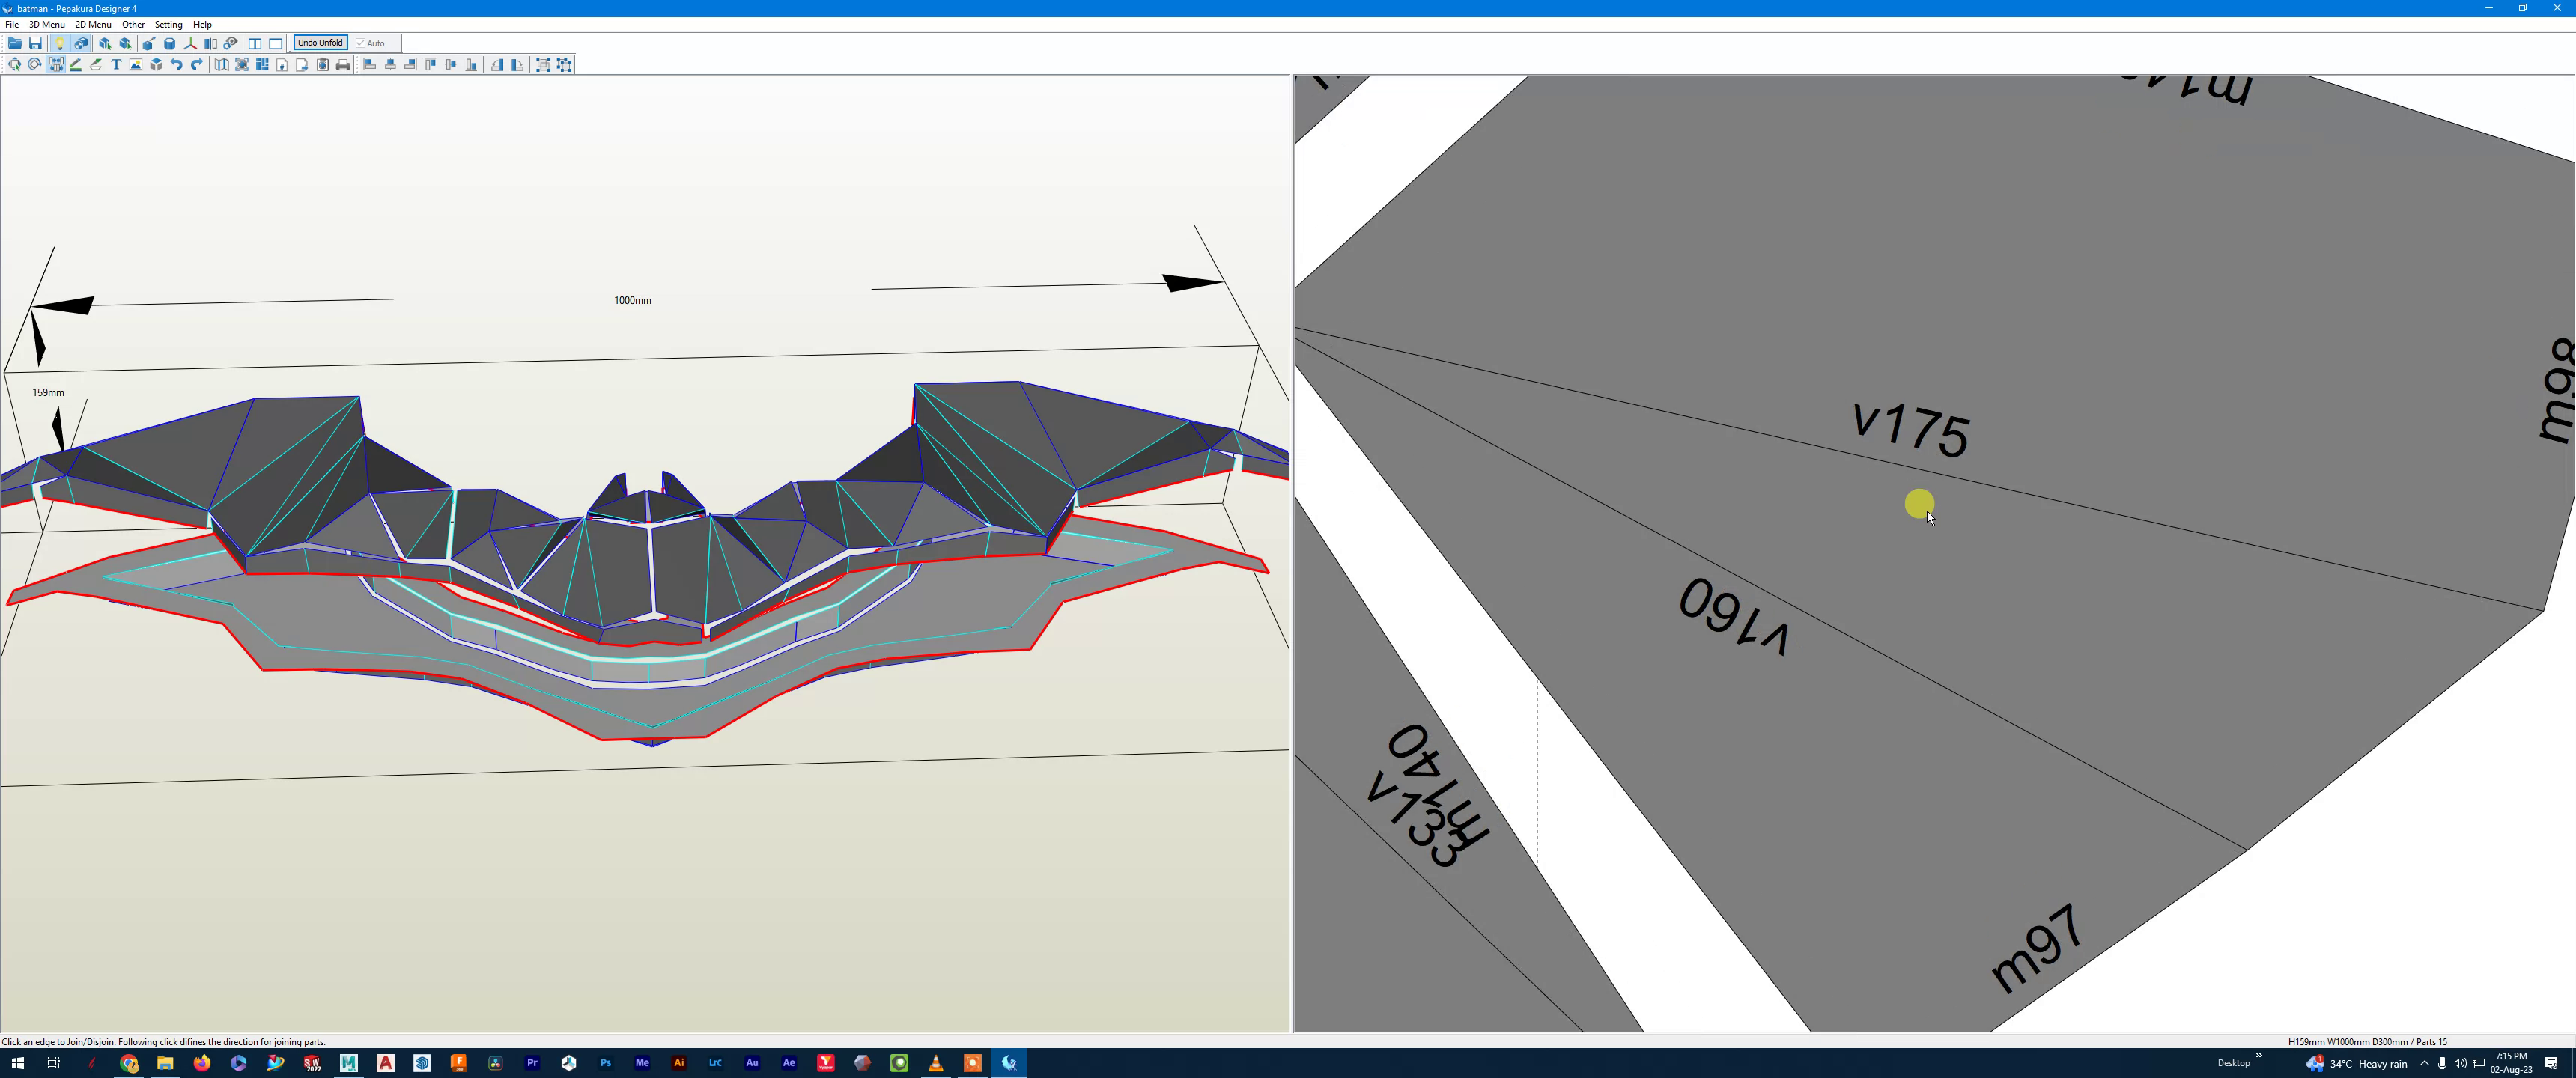Screen dimensions: 2576x1078
Task: Toggle the light bulb lighting icon
Action: [59, 44]
